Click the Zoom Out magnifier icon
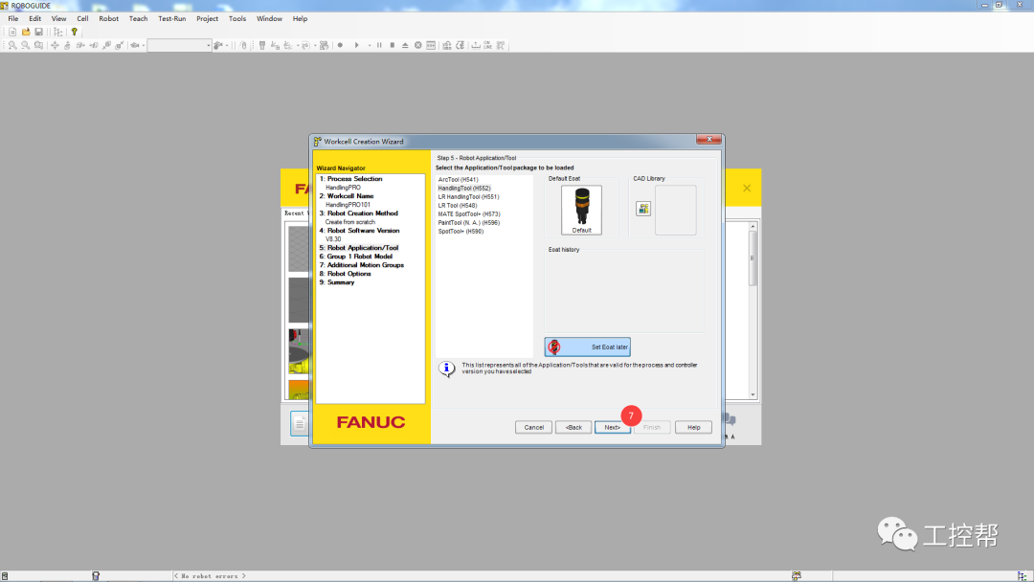Image resolution: width=1034 pixels, height=582 pixels. coord(26,46)
